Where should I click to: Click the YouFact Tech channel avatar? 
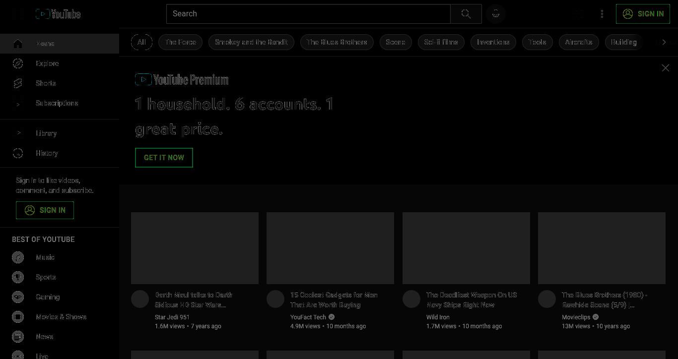pyautogui.click(x=275, y=299)
